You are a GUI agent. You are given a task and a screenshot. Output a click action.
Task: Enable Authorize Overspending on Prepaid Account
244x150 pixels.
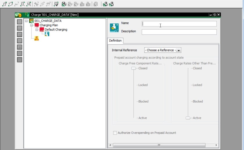[115, 133]
